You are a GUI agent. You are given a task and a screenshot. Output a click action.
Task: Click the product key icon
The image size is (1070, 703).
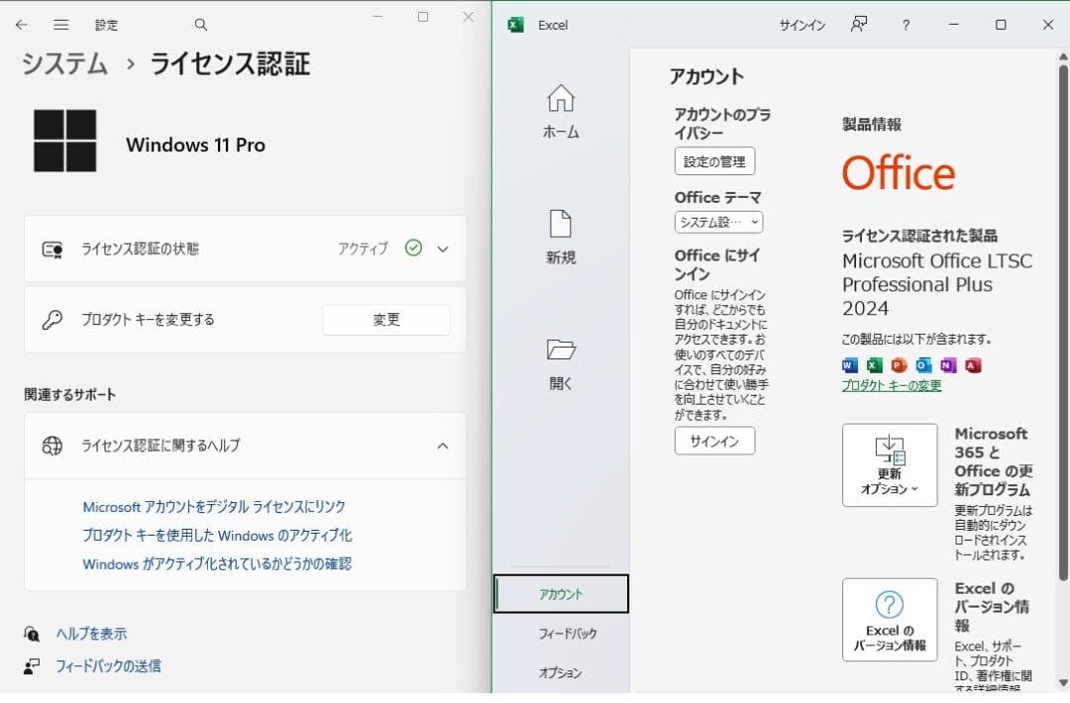pos(53,320)
